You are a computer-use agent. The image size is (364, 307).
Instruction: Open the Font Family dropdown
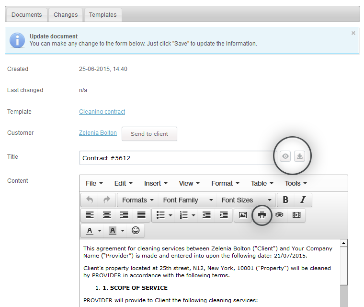click(x=188, y=200)
